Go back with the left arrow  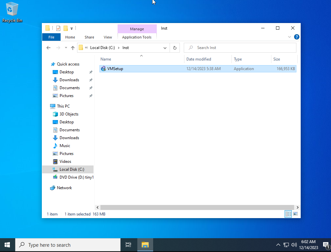48,48
